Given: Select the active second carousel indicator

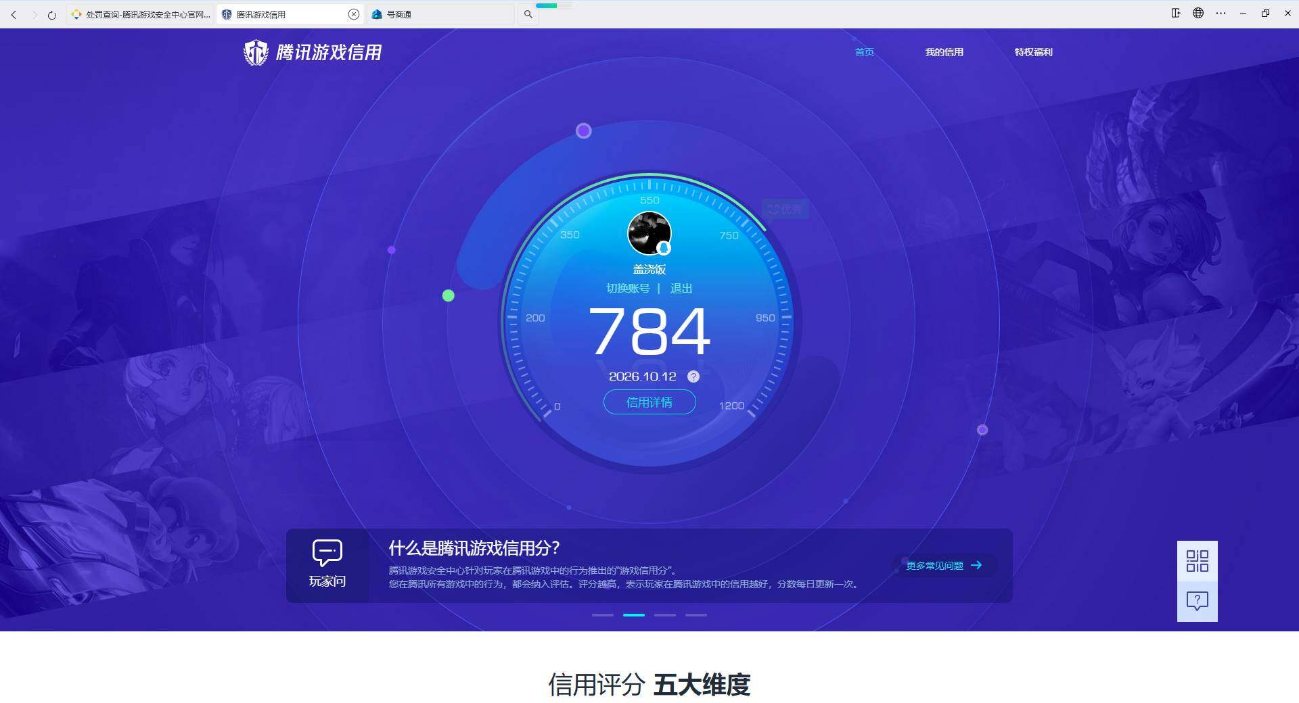Looking at the screenshot, I should point(634,615).
